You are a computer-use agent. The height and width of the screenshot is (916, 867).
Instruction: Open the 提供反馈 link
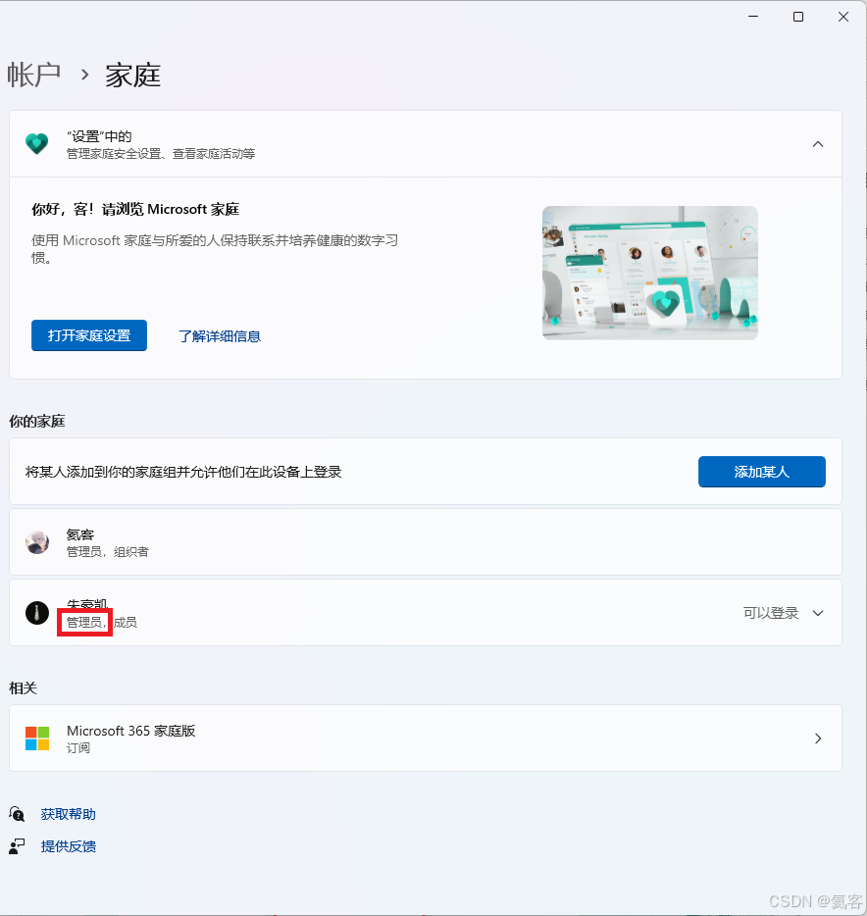pos(69,846)
